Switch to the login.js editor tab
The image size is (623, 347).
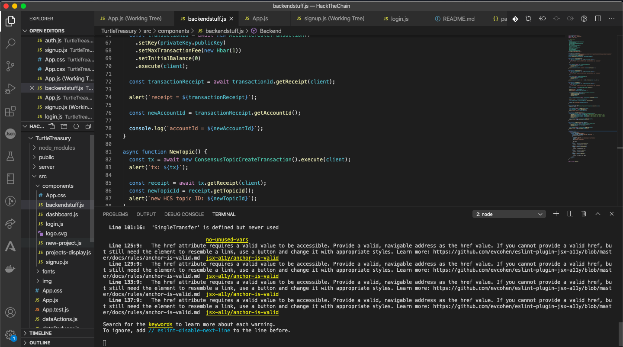point(399,19)
